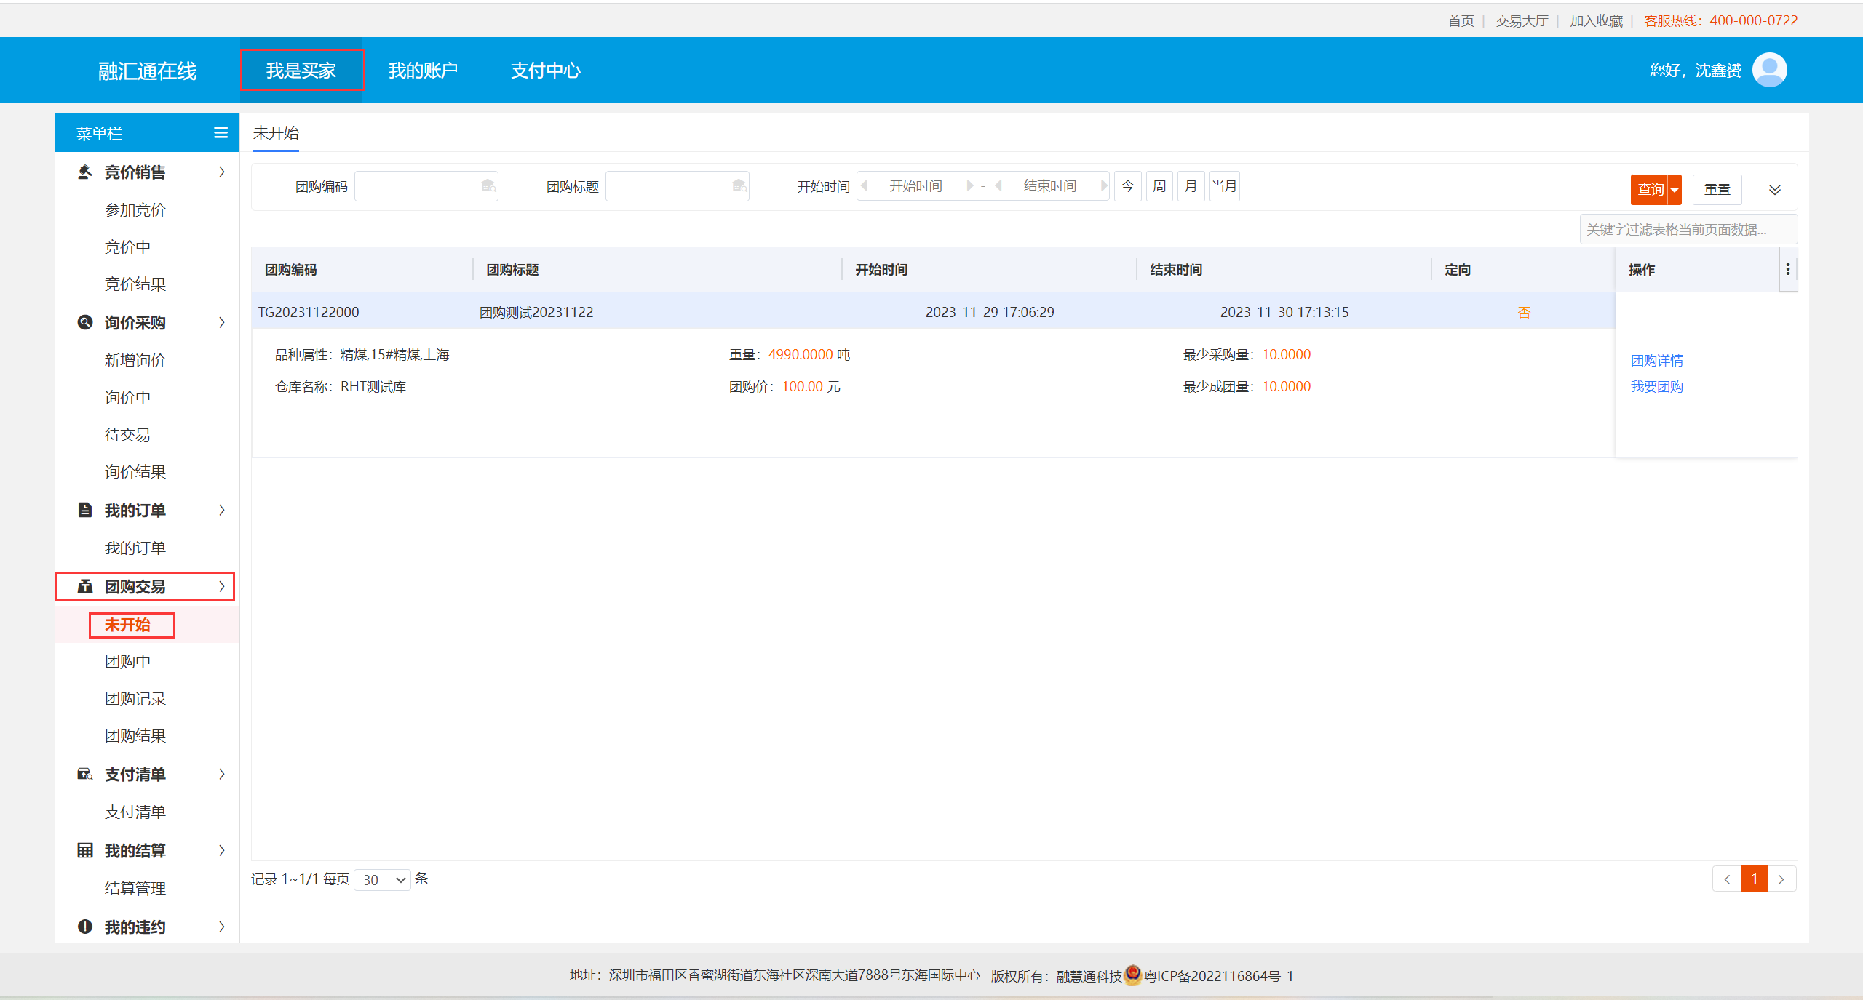Select 未开始 in the sidebar menu
The image size is (1863, 1000).
point(127,625)
